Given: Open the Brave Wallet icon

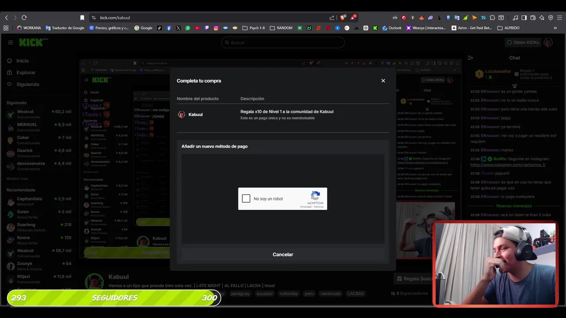Looking at the screenshot, I should click(x=533, y=18).
